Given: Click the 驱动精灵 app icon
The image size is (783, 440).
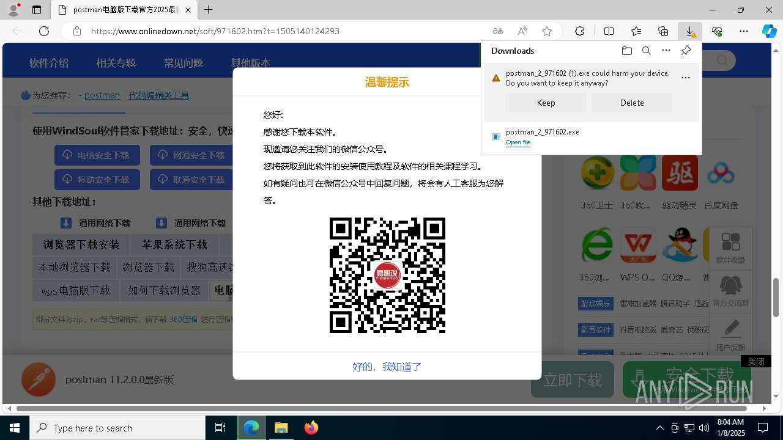Looking at the screenshot, I should [x=680, y=174].
